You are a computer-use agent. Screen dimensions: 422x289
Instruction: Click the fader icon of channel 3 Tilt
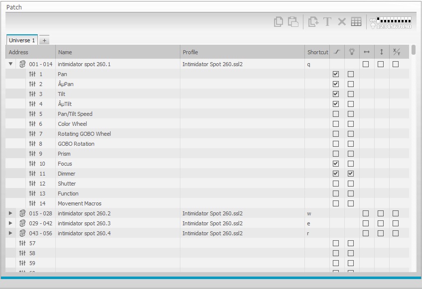tap(32, 94)
